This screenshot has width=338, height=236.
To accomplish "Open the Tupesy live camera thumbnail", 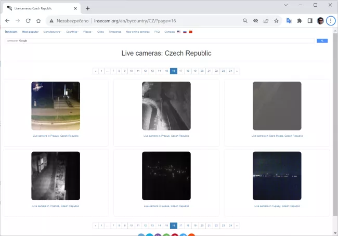I will click(277, 176).
